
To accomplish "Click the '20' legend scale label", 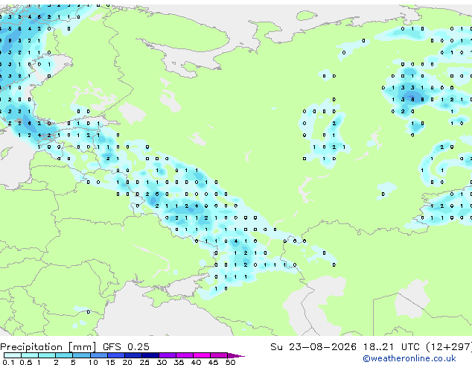I will pos(127,362).
